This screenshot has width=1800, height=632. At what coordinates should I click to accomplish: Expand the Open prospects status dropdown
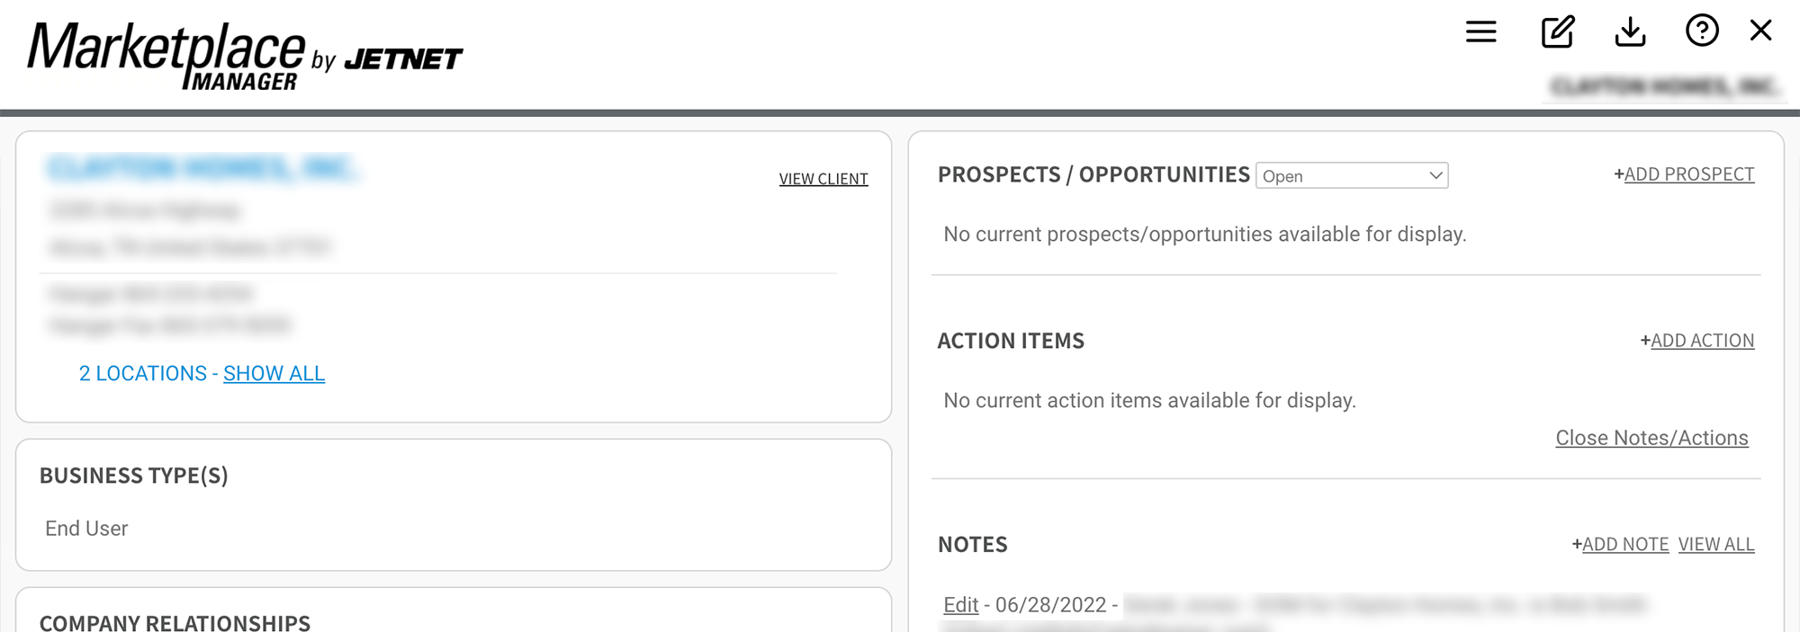coord(1351,175)
